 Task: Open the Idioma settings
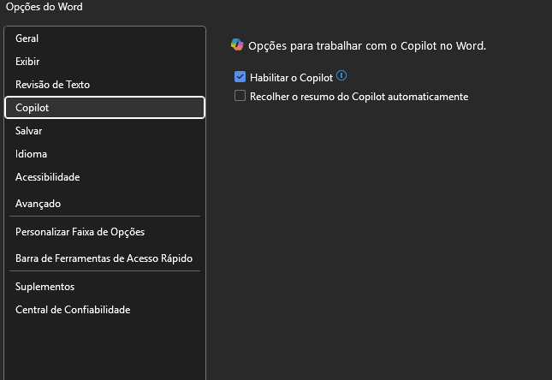coord(104,154)
